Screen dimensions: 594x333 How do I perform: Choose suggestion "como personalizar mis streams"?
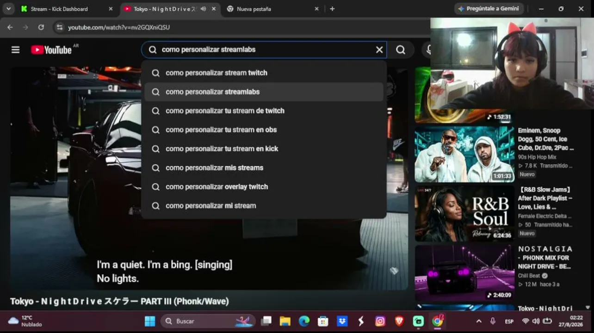click(264, 167)
